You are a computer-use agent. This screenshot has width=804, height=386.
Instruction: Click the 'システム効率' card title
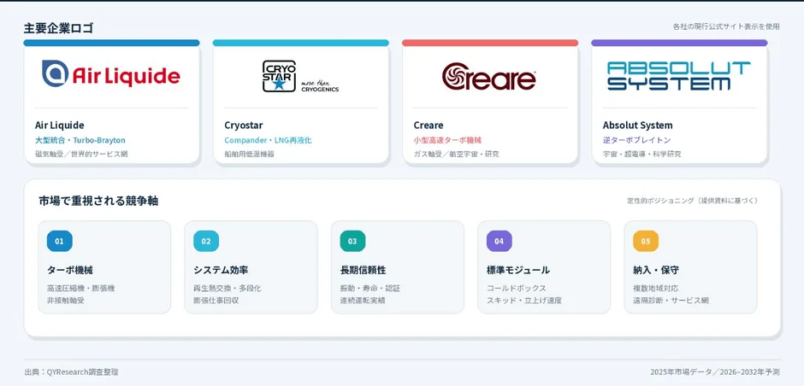coord(221,270)
